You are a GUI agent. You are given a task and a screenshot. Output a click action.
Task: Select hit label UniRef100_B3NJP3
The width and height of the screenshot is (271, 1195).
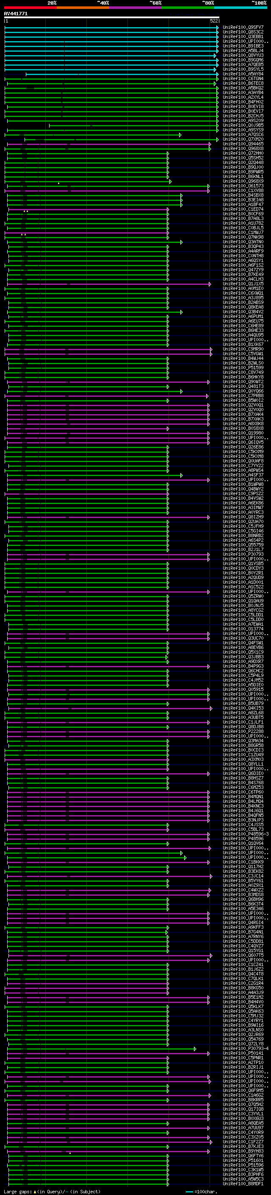(x=243, y=820)
